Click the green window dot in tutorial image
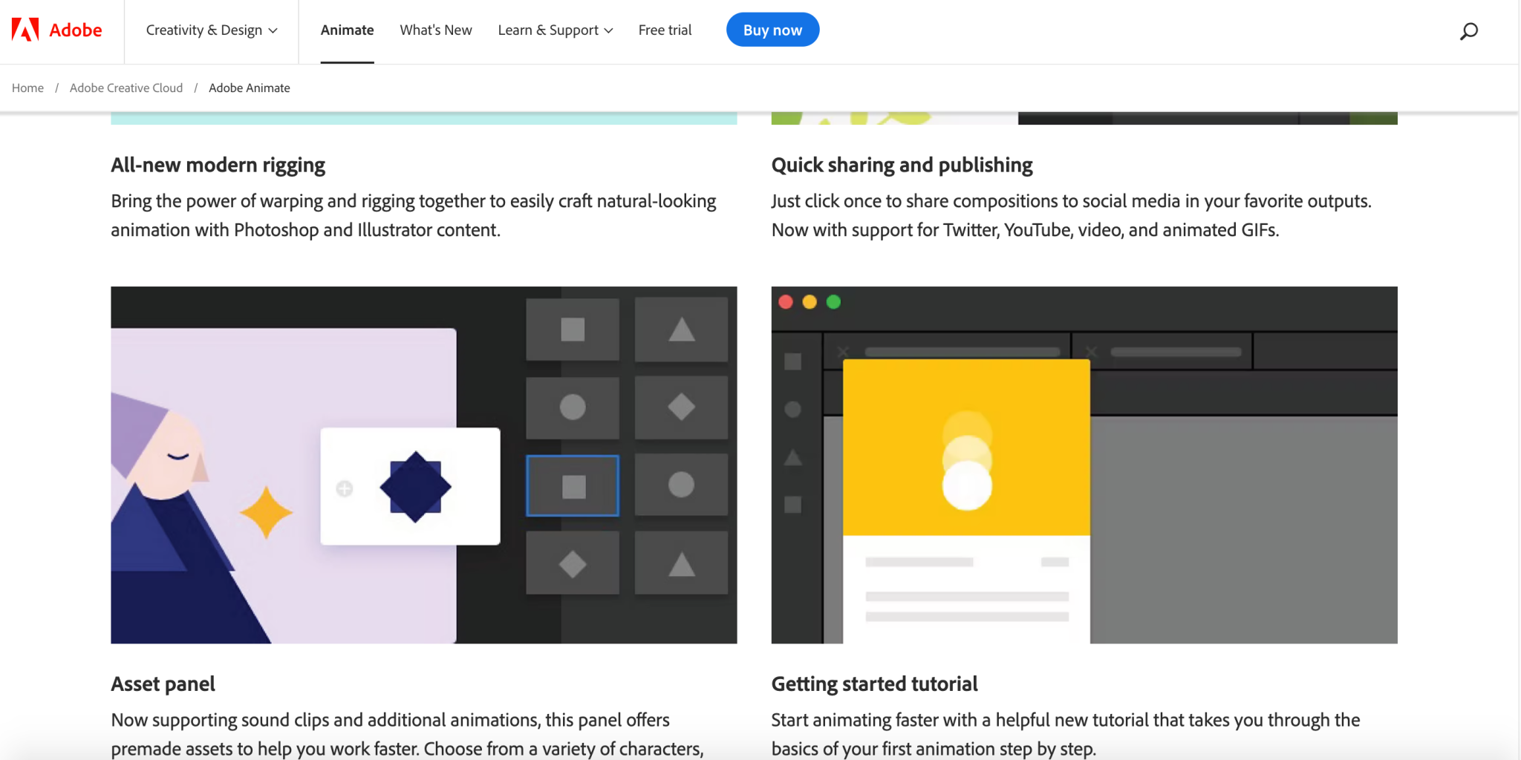Image resolution: width=1521 pixels, height=760 pixels. [x=833, y=302]
